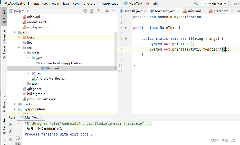The image size is (240, 145).
Task: Place cursor in line 6 print statement
Action: 172,44
